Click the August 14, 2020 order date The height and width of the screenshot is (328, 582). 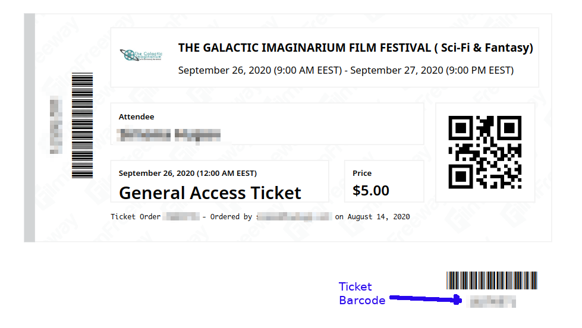(x=379, y=217)
